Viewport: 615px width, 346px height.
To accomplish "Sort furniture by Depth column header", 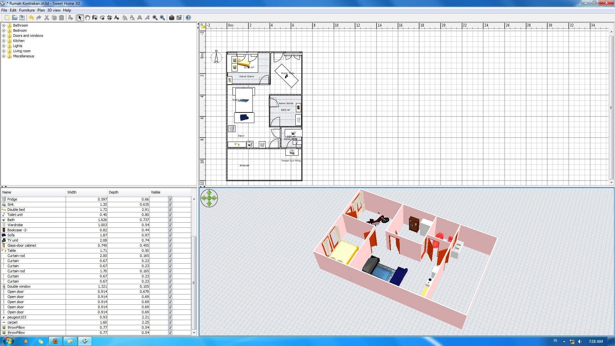I will tap(128, 192).
